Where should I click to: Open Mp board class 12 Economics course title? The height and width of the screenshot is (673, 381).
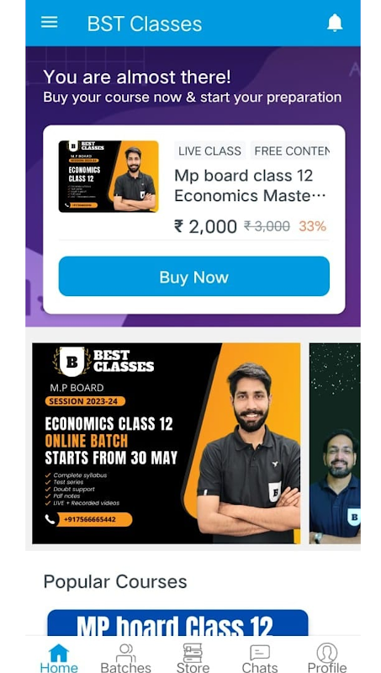(x=250, y=186)
